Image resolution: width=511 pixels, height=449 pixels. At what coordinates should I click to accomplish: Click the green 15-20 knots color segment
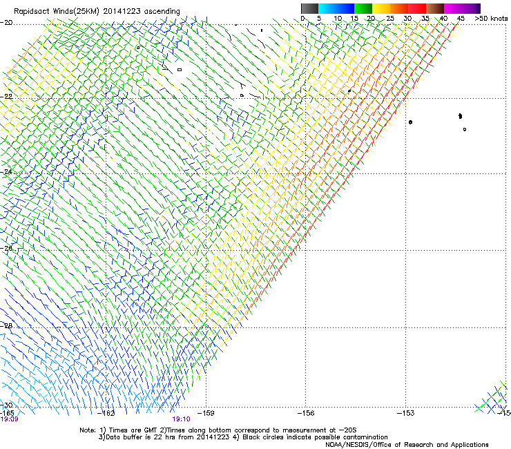tap(363, 8)
